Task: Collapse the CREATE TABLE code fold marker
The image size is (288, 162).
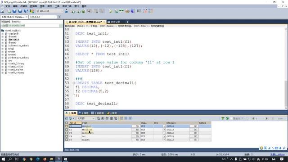Action: [74, 83]
